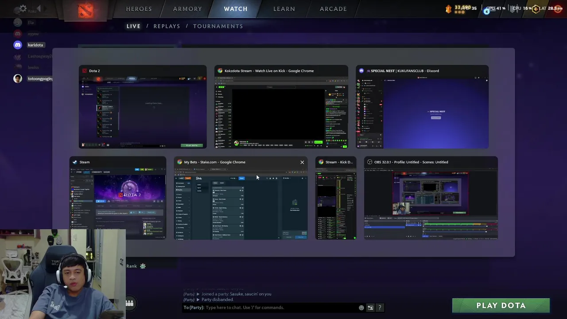The height and width of the screenshot is (319, 567).
Task: Click the orange shards currency icon
Action: (x=448, y=8)
